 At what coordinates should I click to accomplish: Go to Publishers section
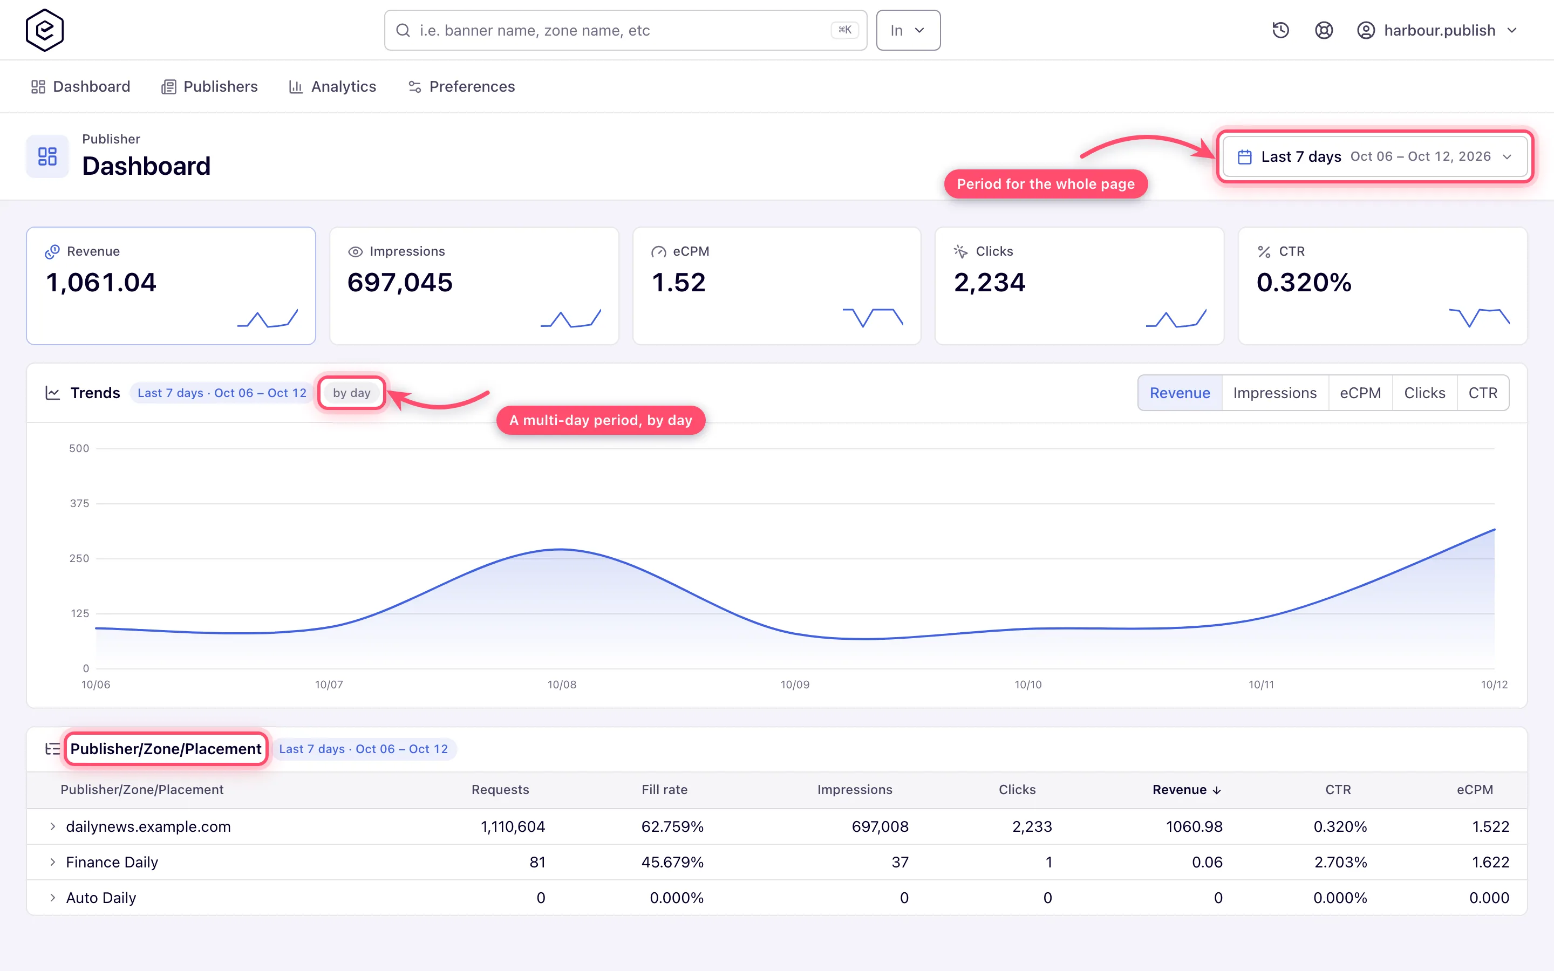209,87
